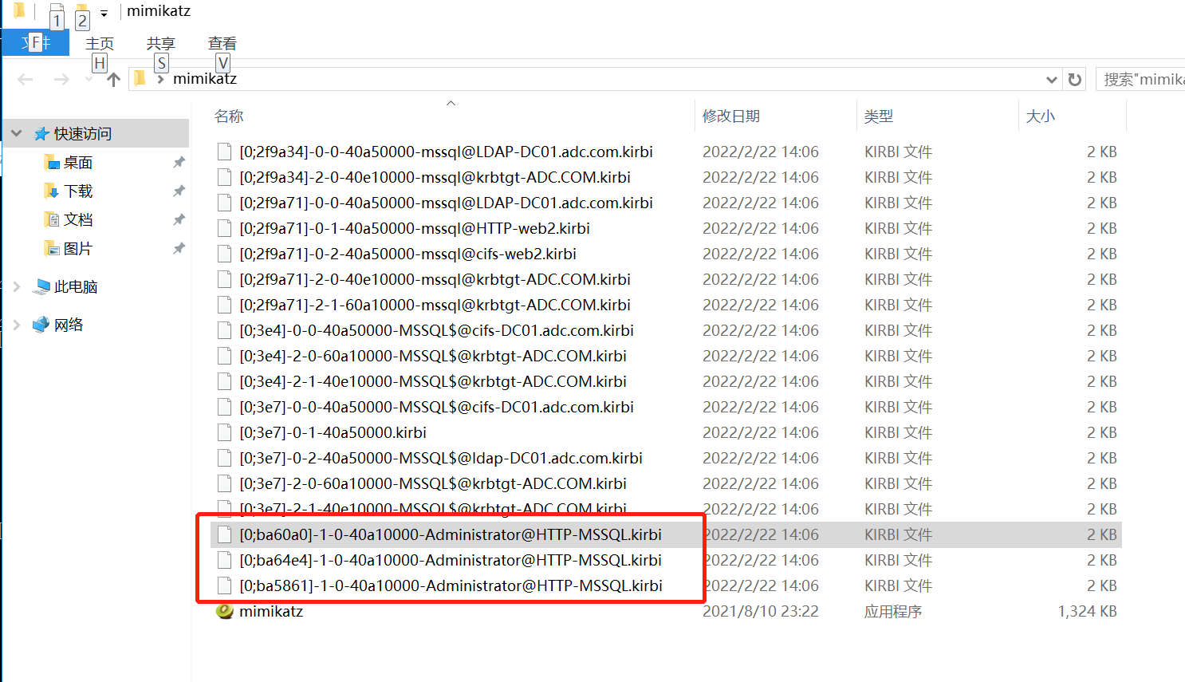Select 此电脑 in navigation pane
This screenshot has height=682, width=1185.
tap(75, 286)
